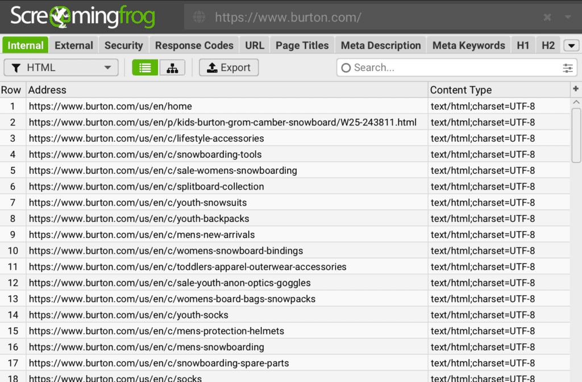Open search filter options sliders icon
Image resolution: width=582 pixels, height=382 pixels.
point(568,68)
